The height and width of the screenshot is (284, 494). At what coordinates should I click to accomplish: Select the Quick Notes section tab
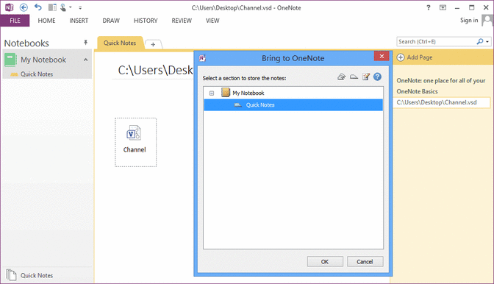pyautogui.click(x=120, y=43)
